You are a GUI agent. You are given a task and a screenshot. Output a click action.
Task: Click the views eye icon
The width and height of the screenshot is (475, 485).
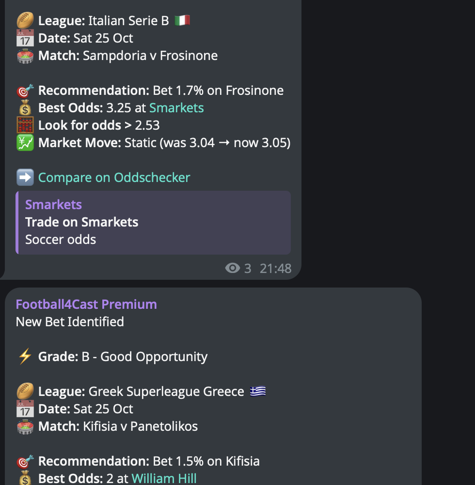(x=233, y=268)
